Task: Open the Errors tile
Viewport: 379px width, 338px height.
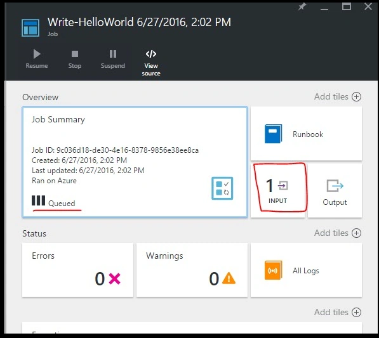Action: point(77,270)
